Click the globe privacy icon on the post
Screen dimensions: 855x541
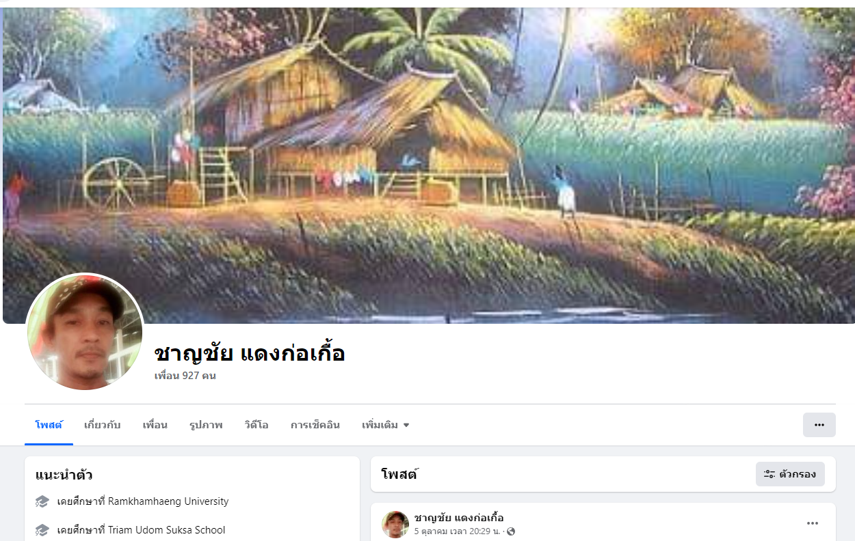(x=510, y=531)
